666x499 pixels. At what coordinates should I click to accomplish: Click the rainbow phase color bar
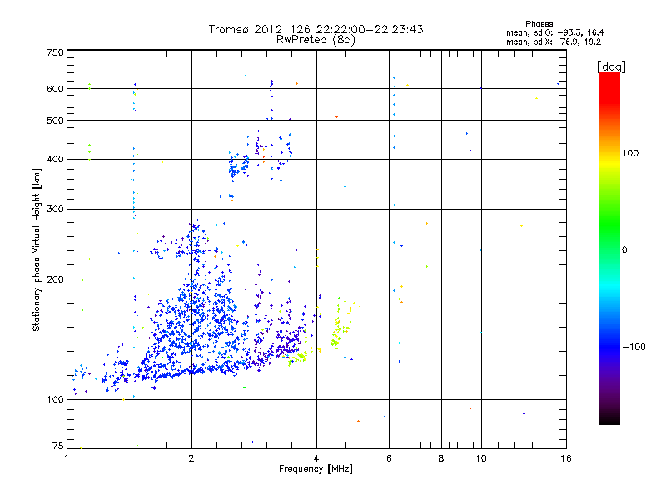coord(609,249)
